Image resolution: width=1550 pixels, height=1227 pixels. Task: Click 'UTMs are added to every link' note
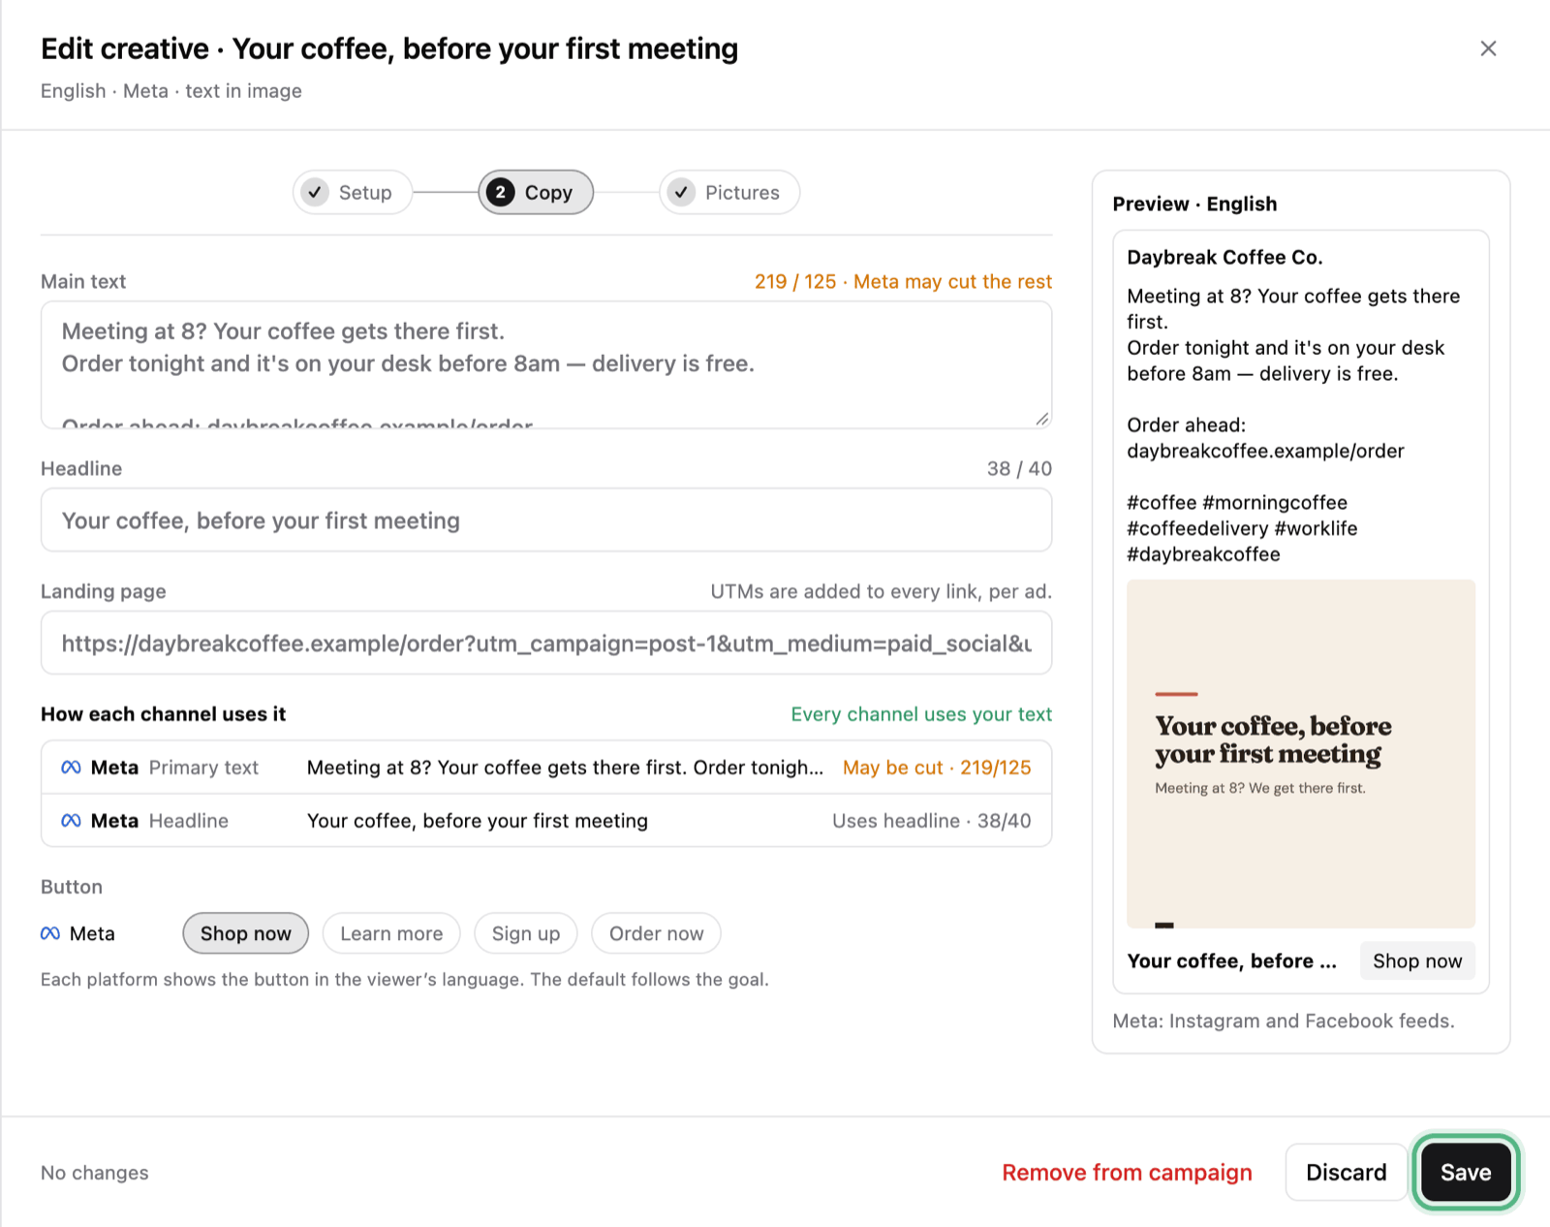(x=881, y=591)
